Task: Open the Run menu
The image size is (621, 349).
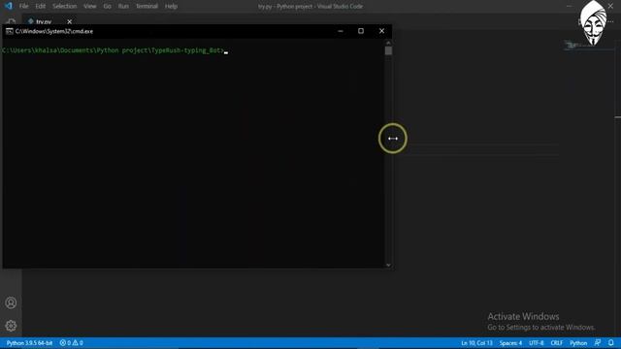Action: (123, 7)
